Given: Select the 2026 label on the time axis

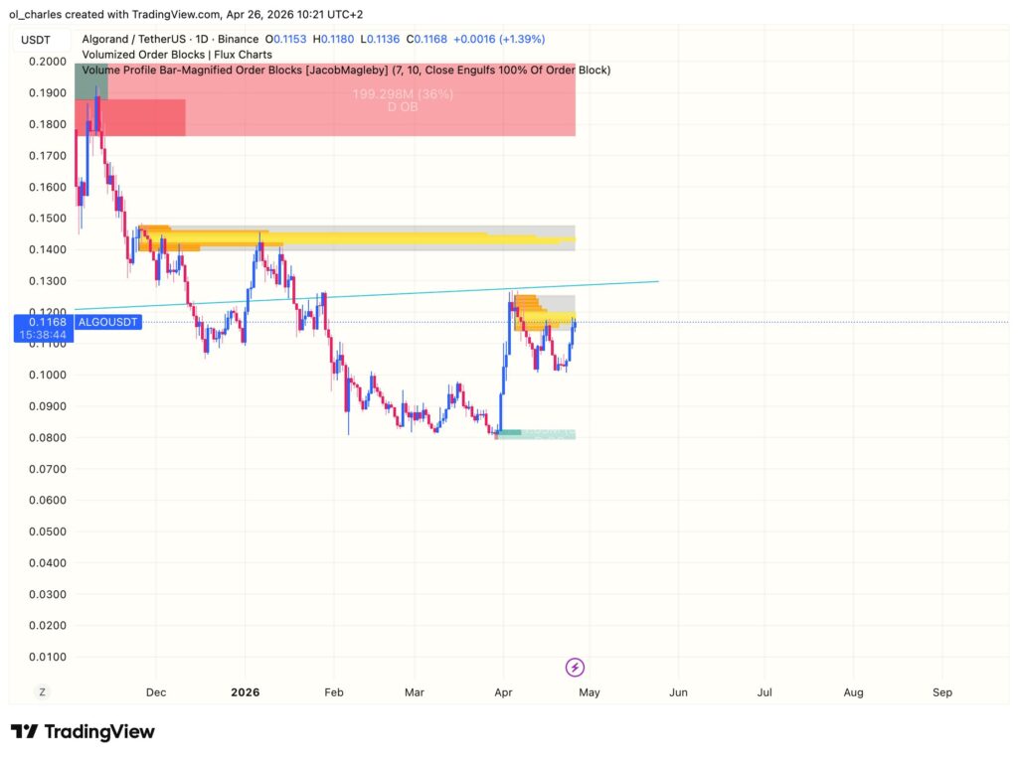Looking at the screenshot, I should point(245,691).
